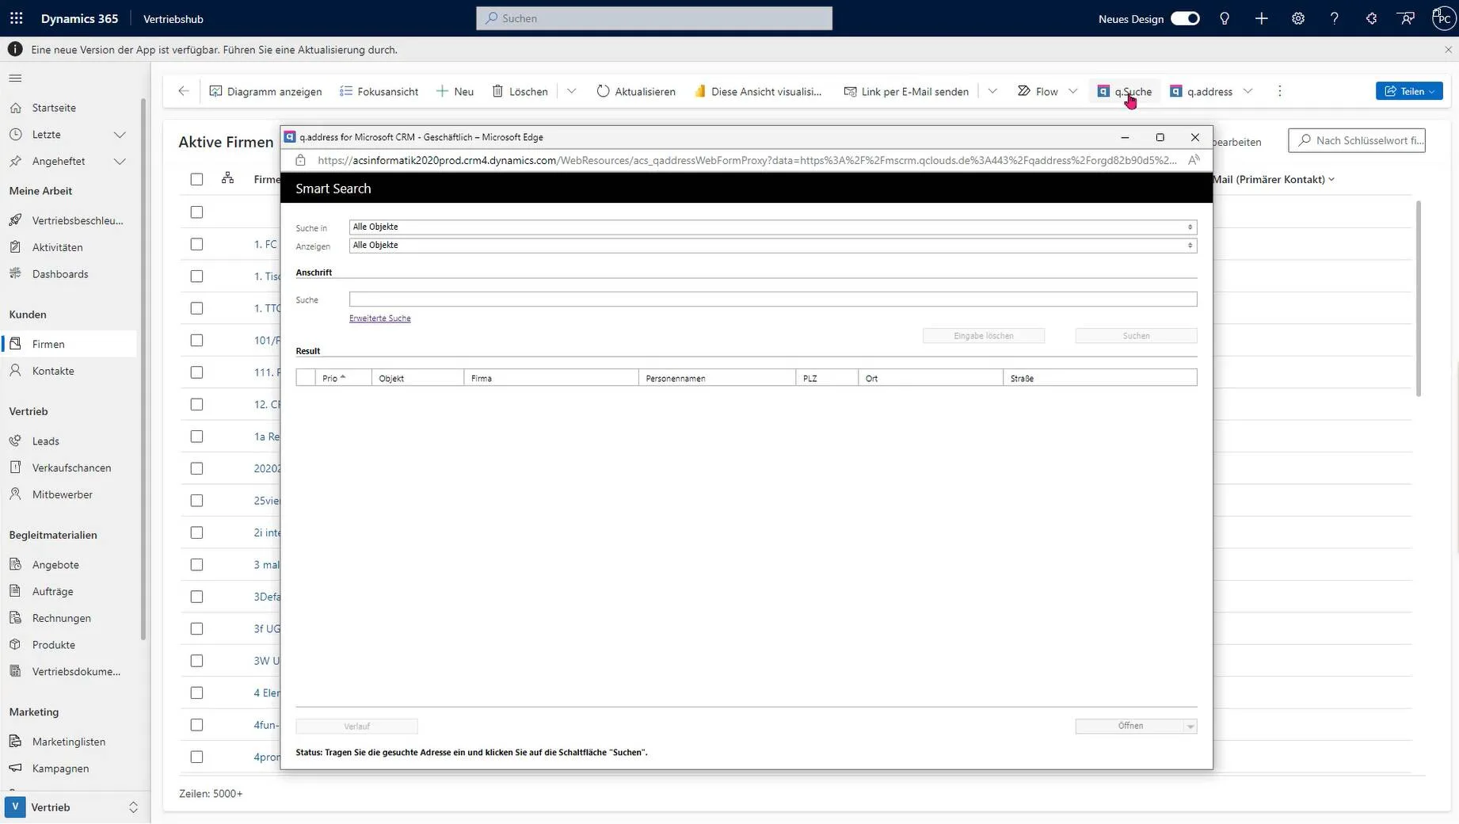Collapse the sidebar using hamburger icon
Image resolution: width=1459 pixels, height=824 pixels.
(15, 78)
